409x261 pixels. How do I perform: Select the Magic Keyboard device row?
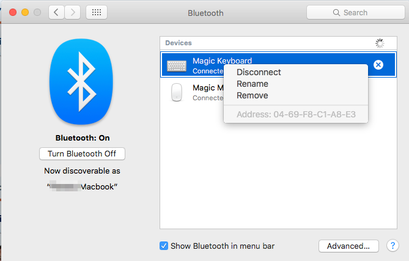(278, 65)
